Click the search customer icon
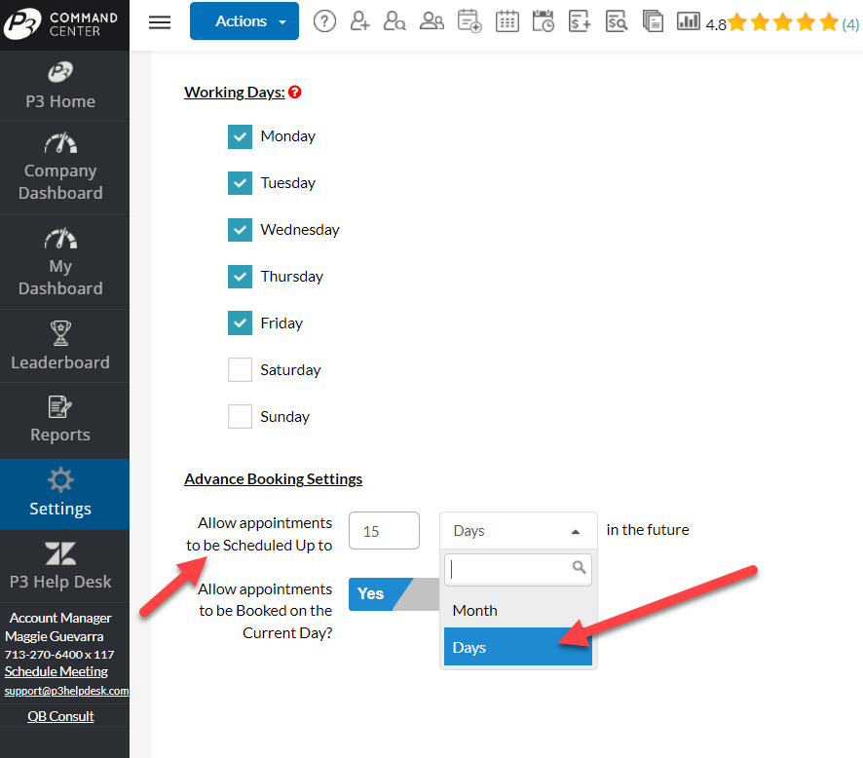The height and width of the screenshot is (758, 863). click(x=394, y=21)
